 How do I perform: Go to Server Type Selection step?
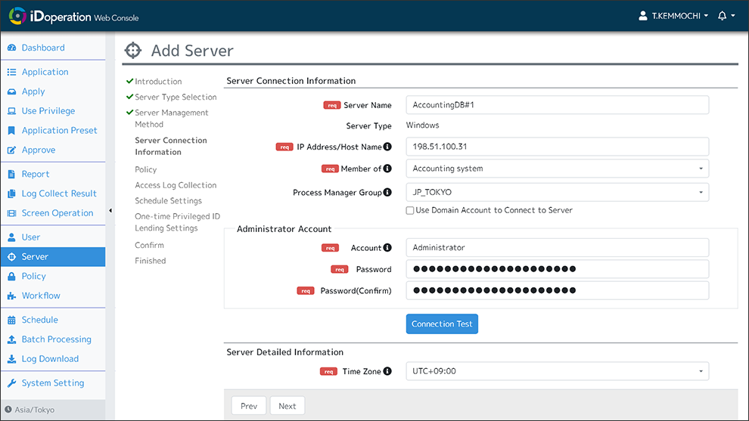(176, 97)
